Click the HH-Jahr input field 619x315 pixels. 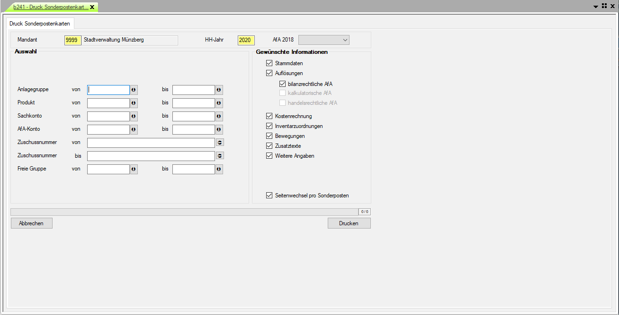pyautogui.click(x=246, y=40)
